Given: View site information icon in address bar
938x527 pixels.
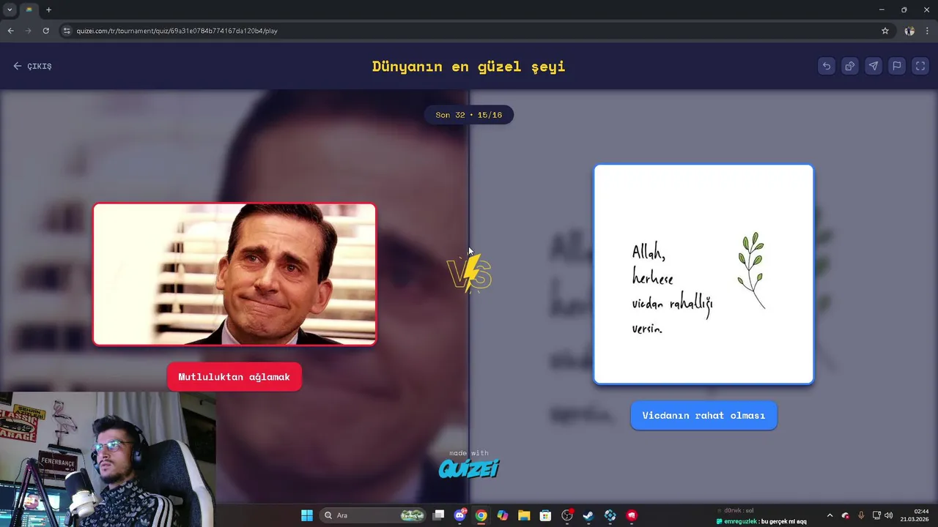Looking at the screenshot, I should coord(67,31).
